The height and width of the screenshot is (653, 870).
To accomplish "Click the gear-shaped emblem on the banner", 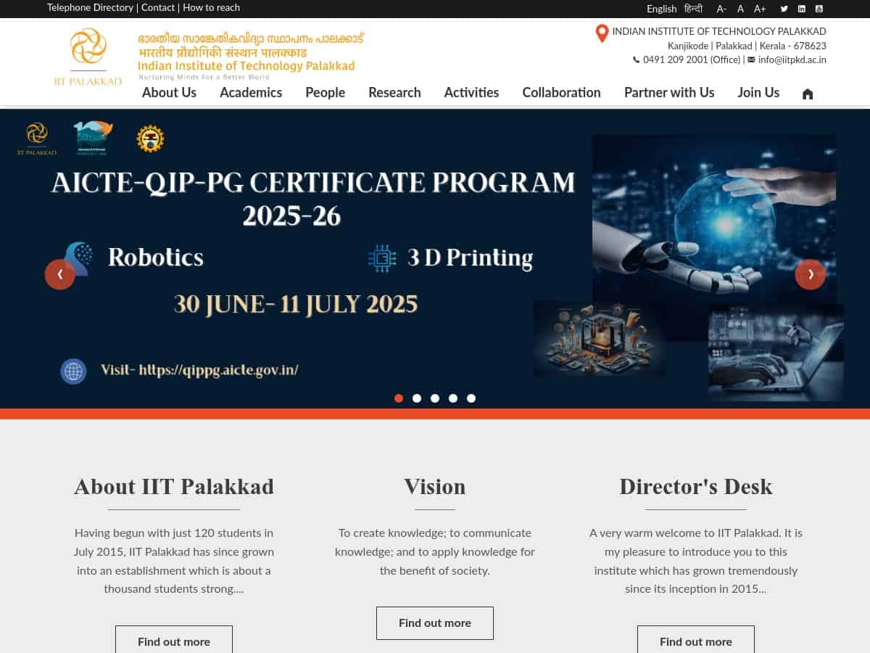I will click(x=150, y=139).
